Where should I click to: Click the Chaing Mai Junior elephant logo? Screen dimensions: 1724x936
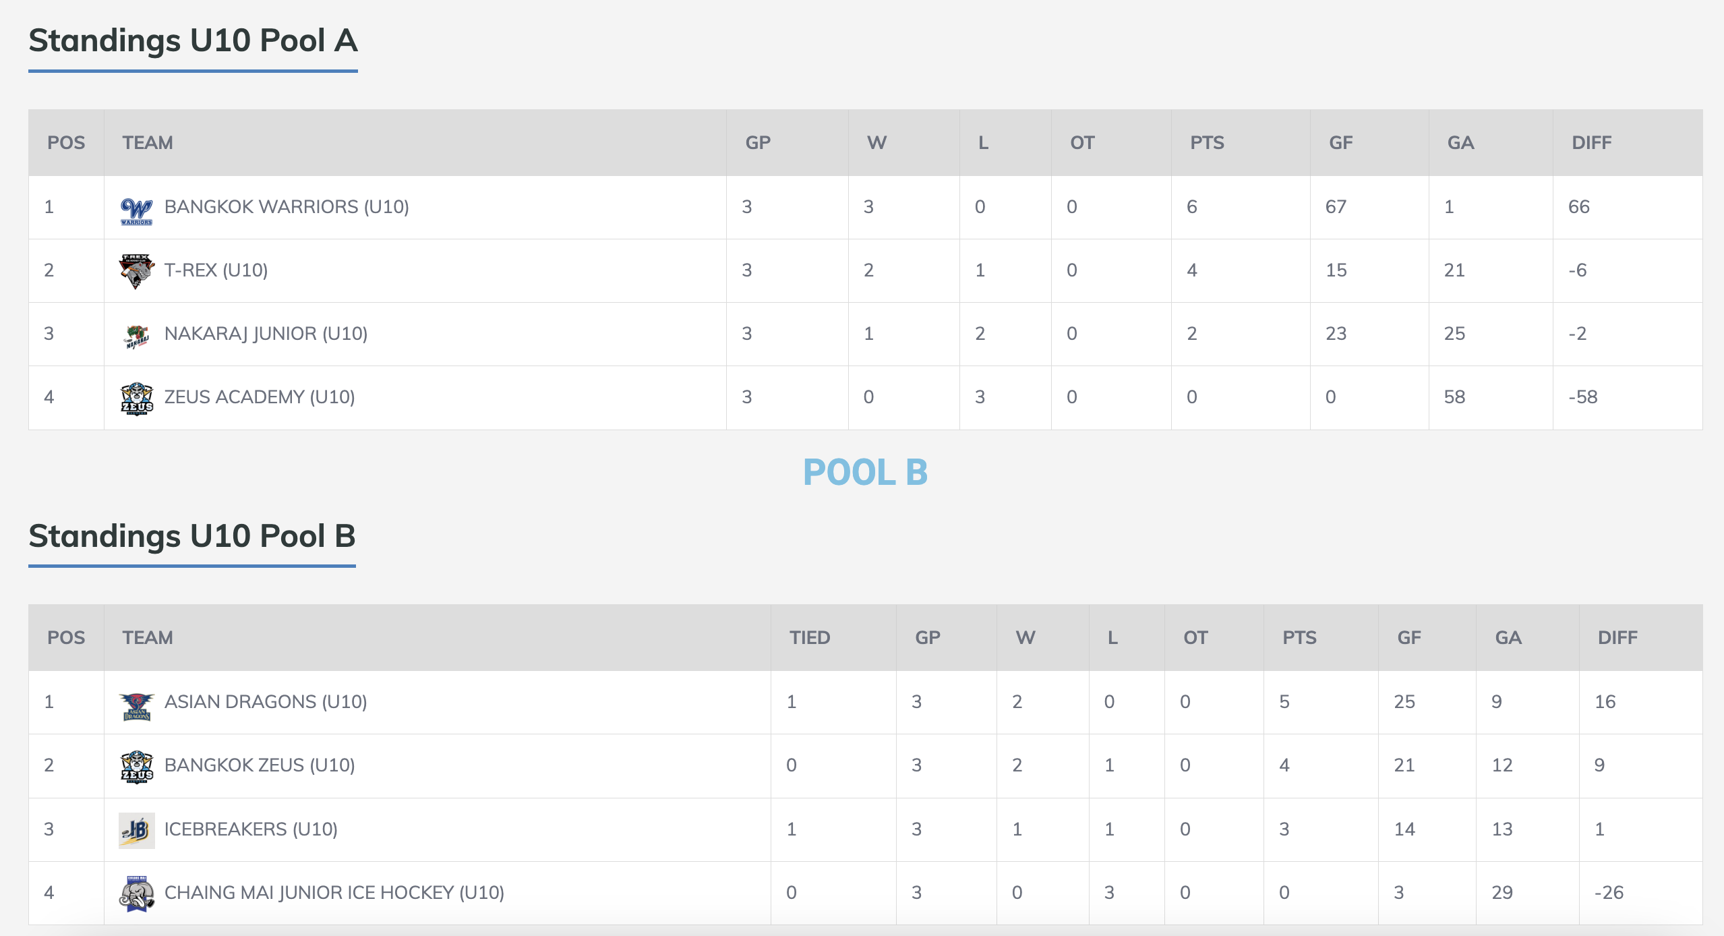click(137, 894)
